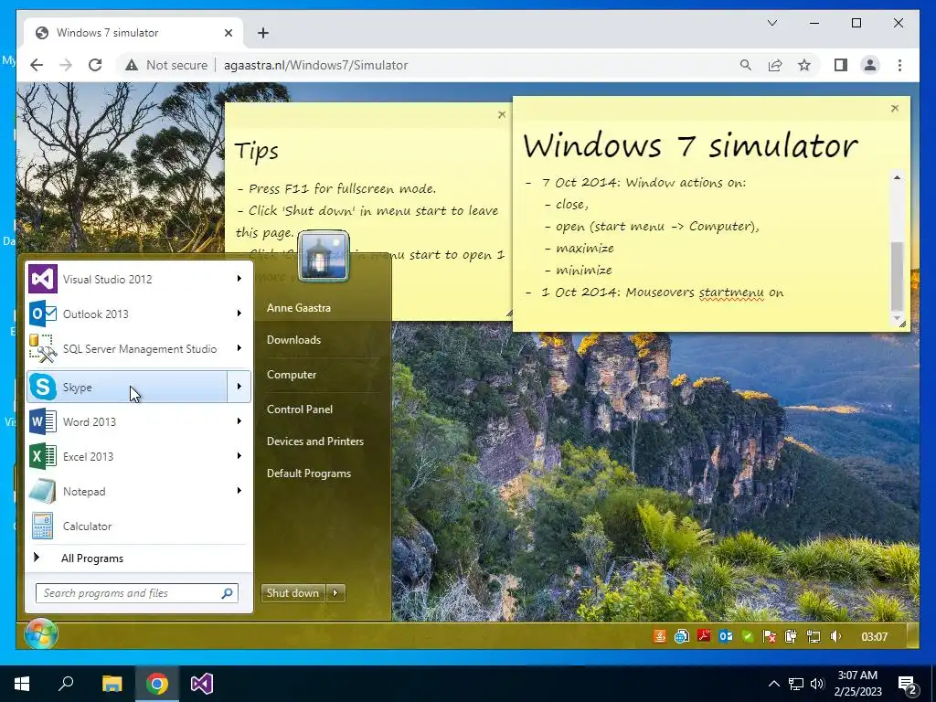This screenshot has width=936, height=702.
Task: Expand Excel 2013 submenu arrow
Action: coord(239,456)
